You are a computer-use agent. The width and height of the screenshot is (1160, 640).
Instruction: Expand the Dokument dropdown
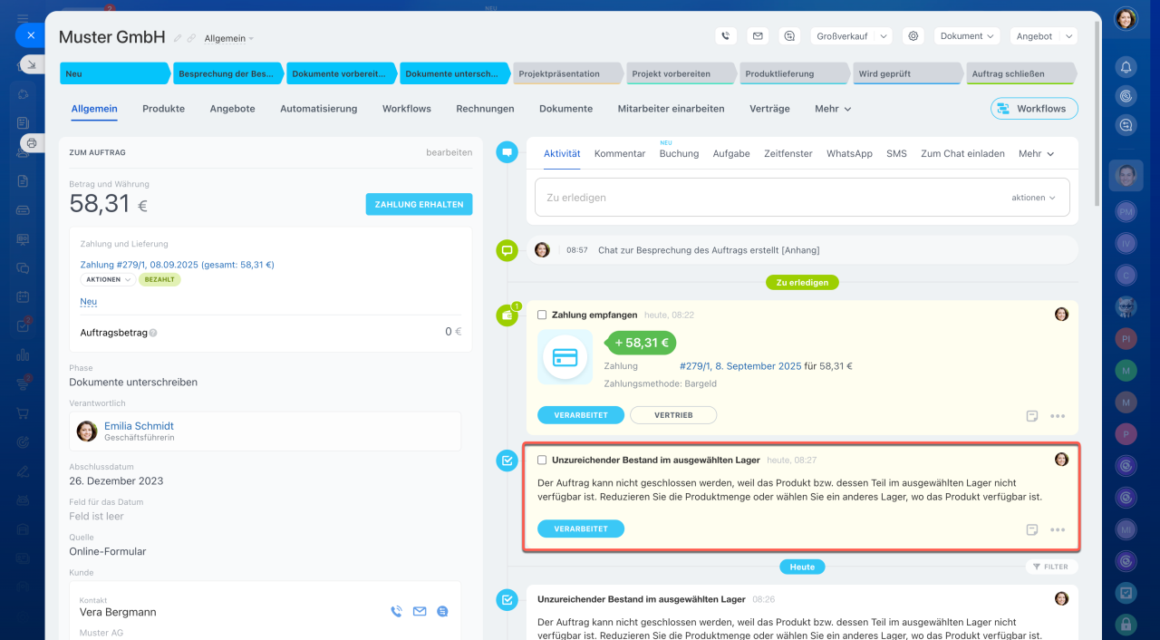tap(967, 36)
